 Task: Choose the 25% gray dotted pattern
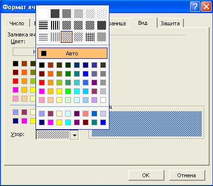coord(78,14)
